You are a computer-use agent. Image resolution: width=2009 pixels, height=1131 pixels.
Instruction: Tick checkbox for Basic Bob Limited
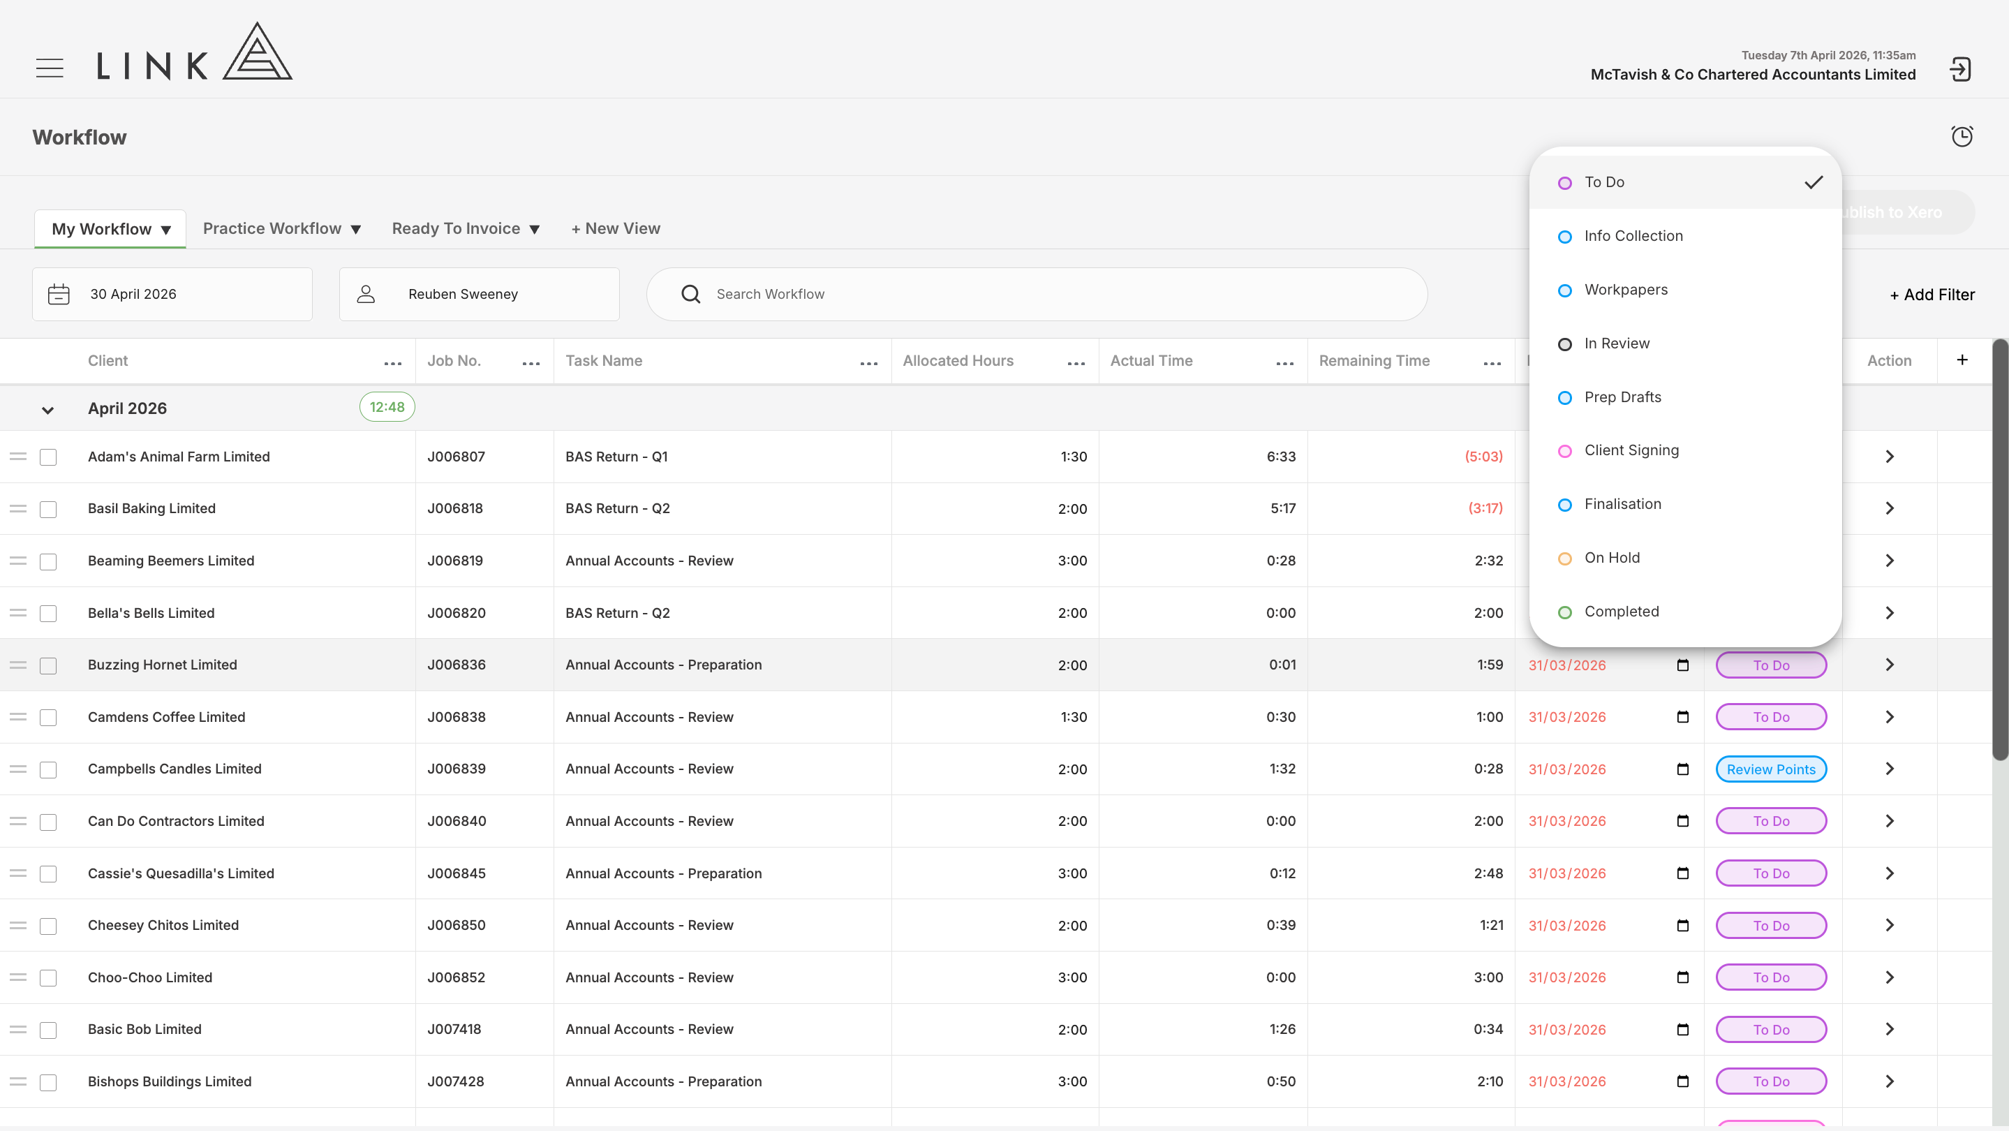click(48, 1030)
